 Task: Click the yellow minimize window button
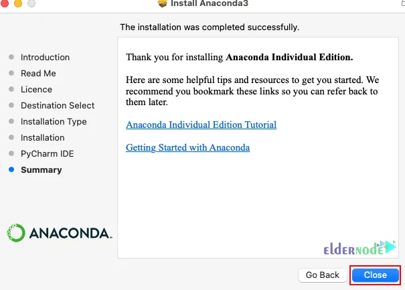18,3
